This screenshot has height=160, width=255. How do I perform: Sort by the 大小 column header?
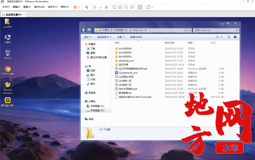pyautogui.click(x=213, y=43)
